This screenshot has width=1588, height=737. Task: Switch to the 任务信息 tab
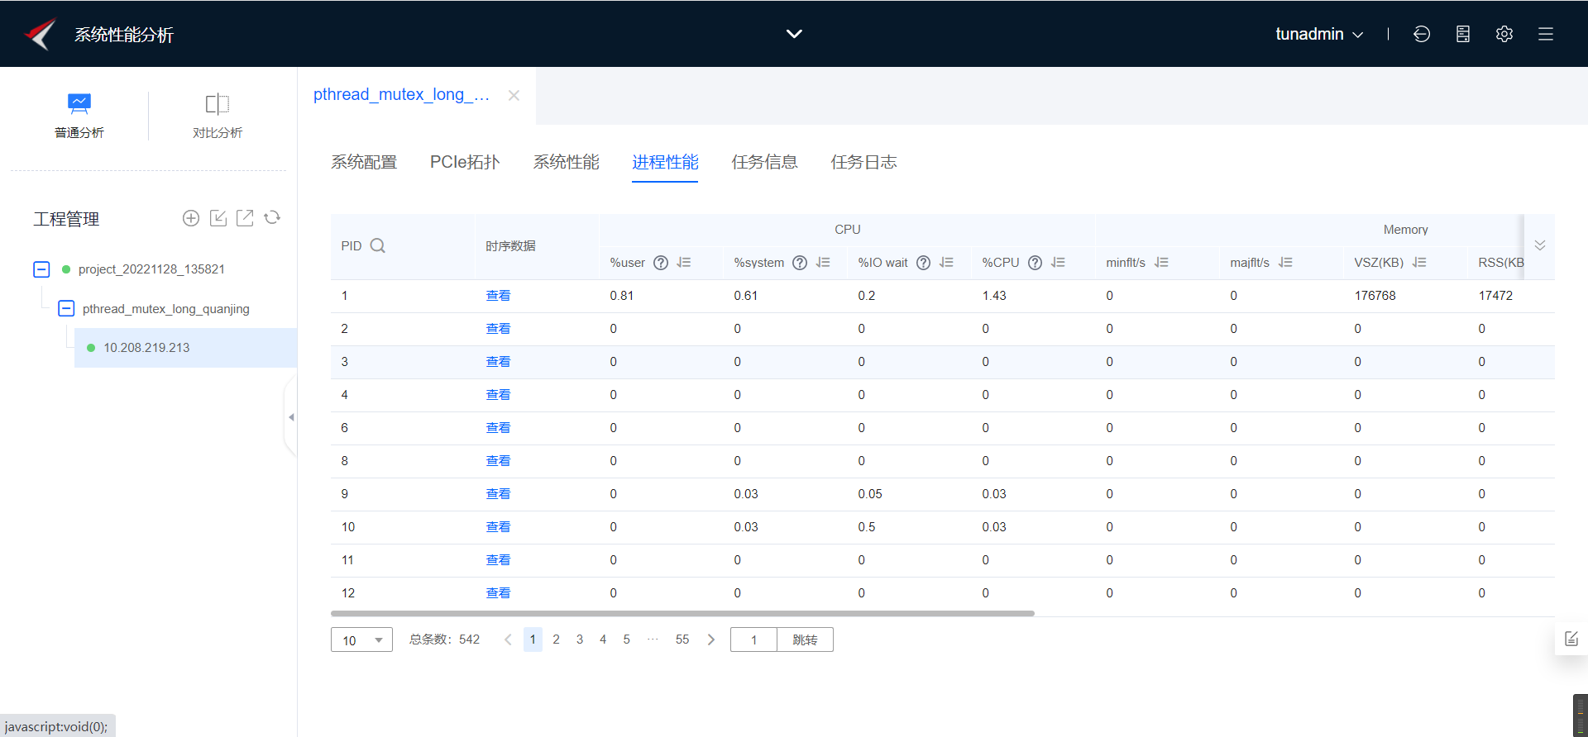pos(764,162)
